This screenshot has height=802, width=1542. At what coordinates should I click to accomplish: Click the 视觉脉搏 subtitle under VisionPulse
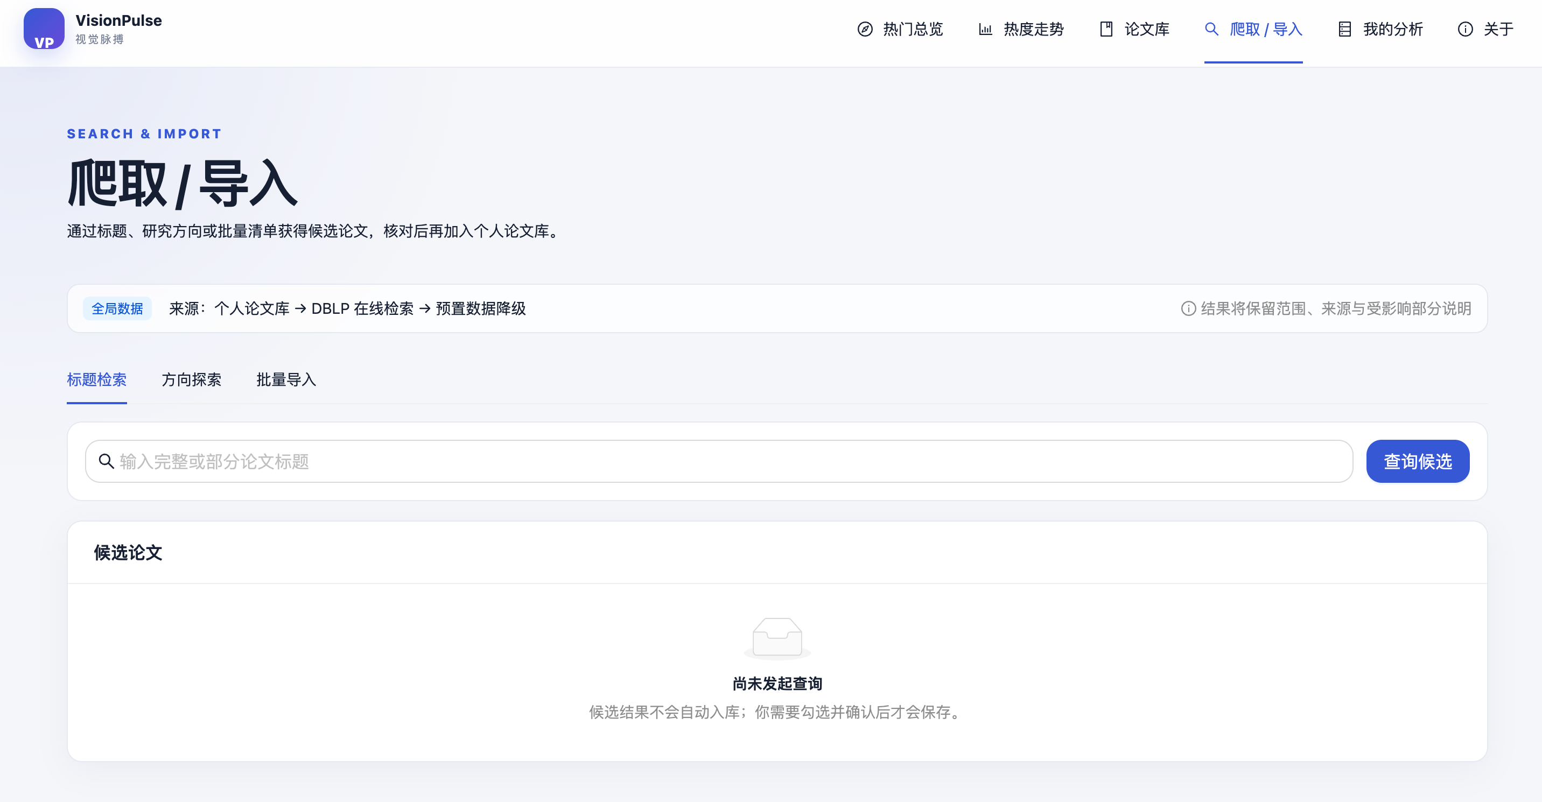100,39
